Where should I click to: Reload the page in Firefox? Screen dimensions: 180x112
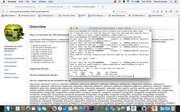click(114, 12)
